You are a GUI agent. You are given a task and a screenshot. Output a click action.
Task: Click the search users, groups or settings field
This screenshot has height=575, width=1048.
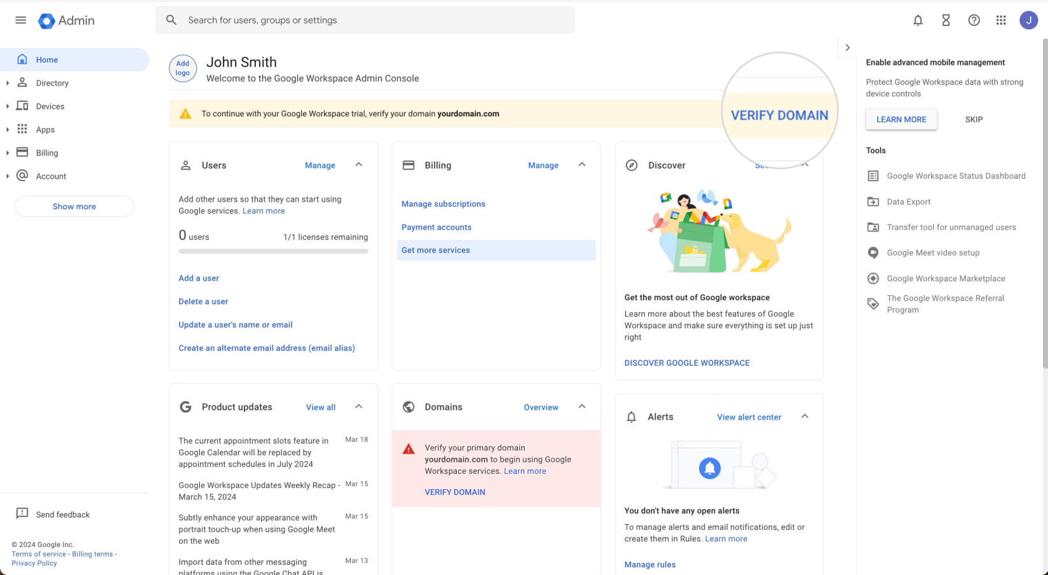365,20
